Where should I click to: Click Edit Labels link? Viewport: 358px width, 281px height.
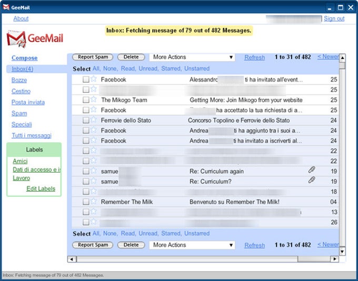[41, 189]
